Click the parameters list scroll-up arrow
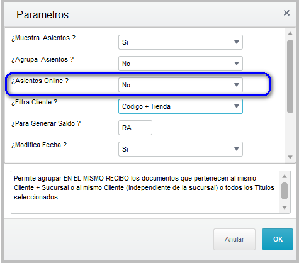The image size is (299, 263). point(290,33)
